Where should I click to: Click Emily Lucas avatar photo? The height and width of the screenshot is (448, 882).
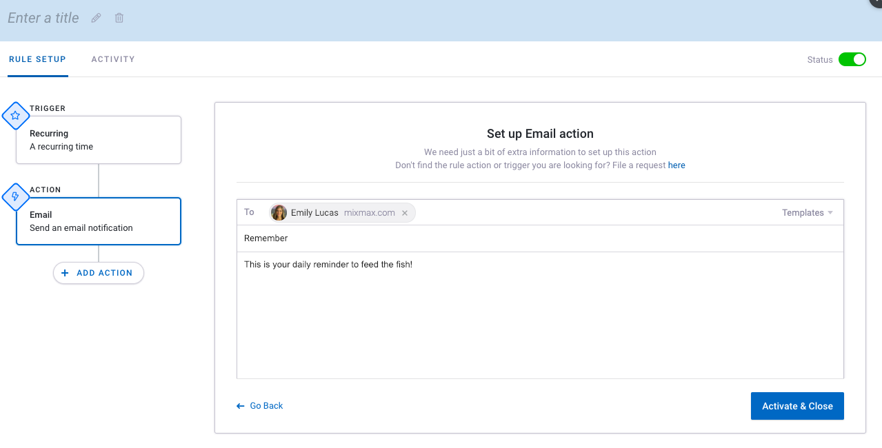point(279,212)
